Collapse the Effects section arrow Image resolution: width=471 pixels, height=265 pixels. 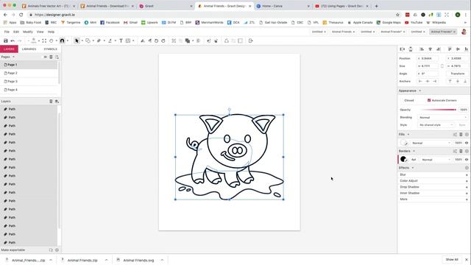coord(413,168)
